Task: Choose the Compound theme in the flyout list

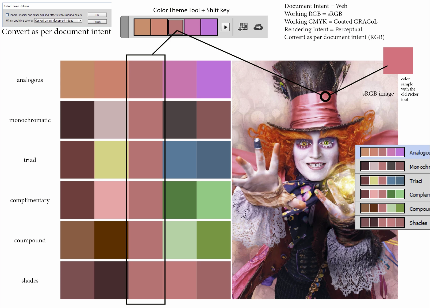Action: point(393,208)
